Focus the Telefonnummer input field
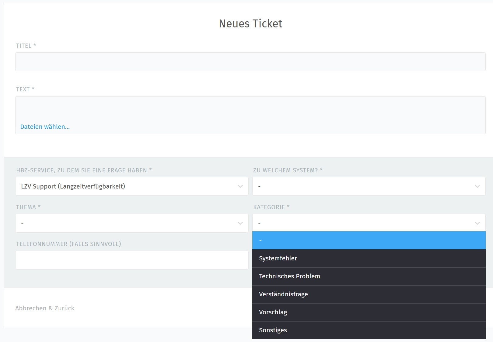The width and height of the screenshot is (493, 342). click(132, 260)
